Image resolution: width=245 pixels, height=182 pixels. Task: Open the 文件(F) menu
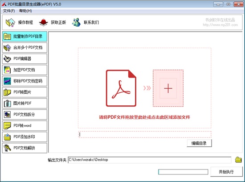(9, 11)
